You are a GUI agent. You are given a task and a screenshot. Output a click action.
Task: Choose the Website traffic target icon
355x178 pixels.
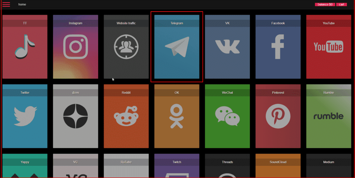pyautogui.click(x=126, y=46)
